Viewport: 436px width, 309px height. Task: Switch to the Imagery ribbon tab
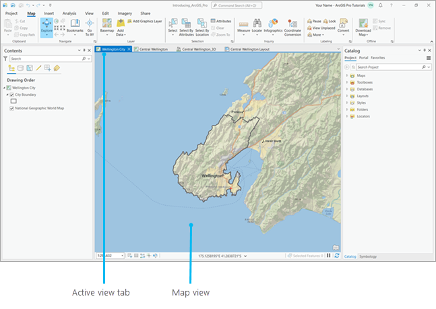tap(125, 13)
